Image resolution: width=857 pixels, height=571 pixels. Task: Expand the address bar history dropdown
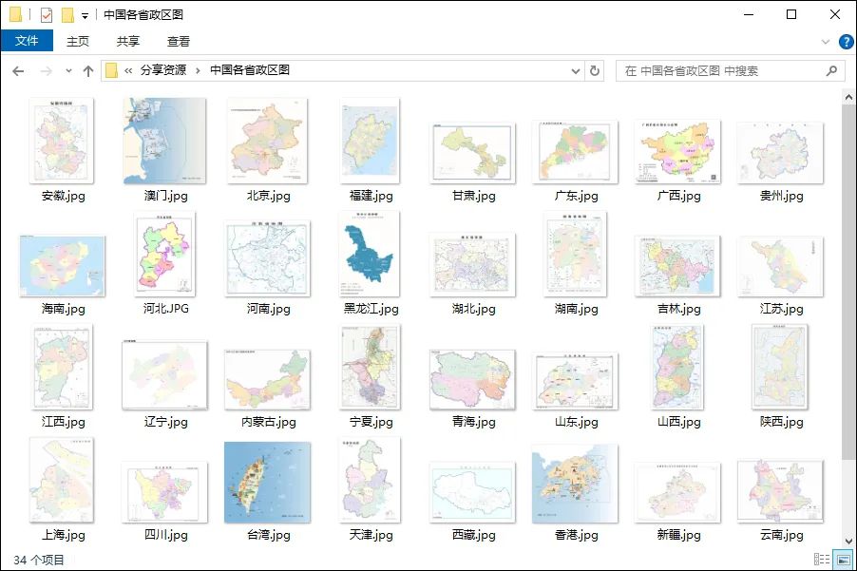576,71
